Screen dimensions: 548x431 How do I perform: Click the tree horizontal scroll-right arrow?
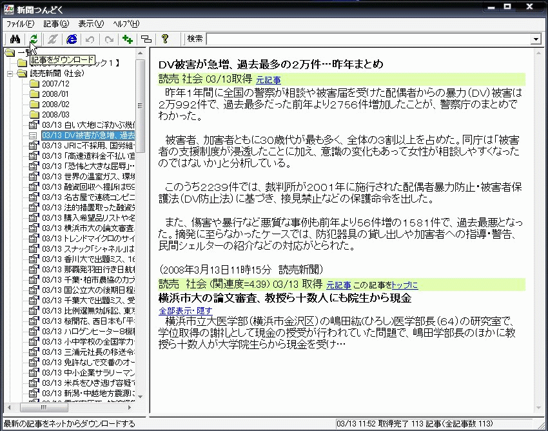pyautogui.click(x=130, y=407)
